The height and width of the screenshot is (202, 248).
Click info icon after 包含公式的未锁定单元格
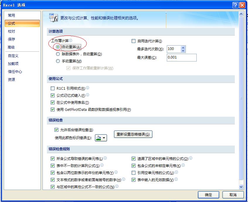(x=183, y=165)
